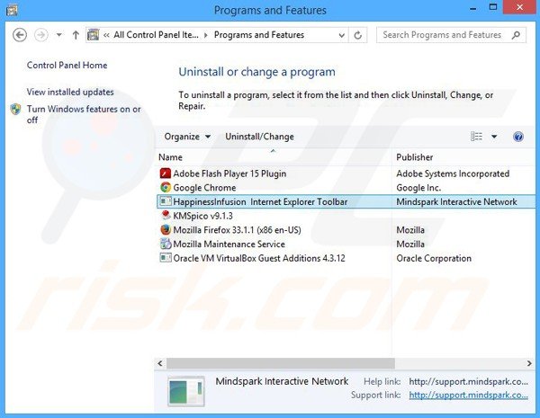
Task: Click the Google Chrome icon
Action: [x=166, y=187]
